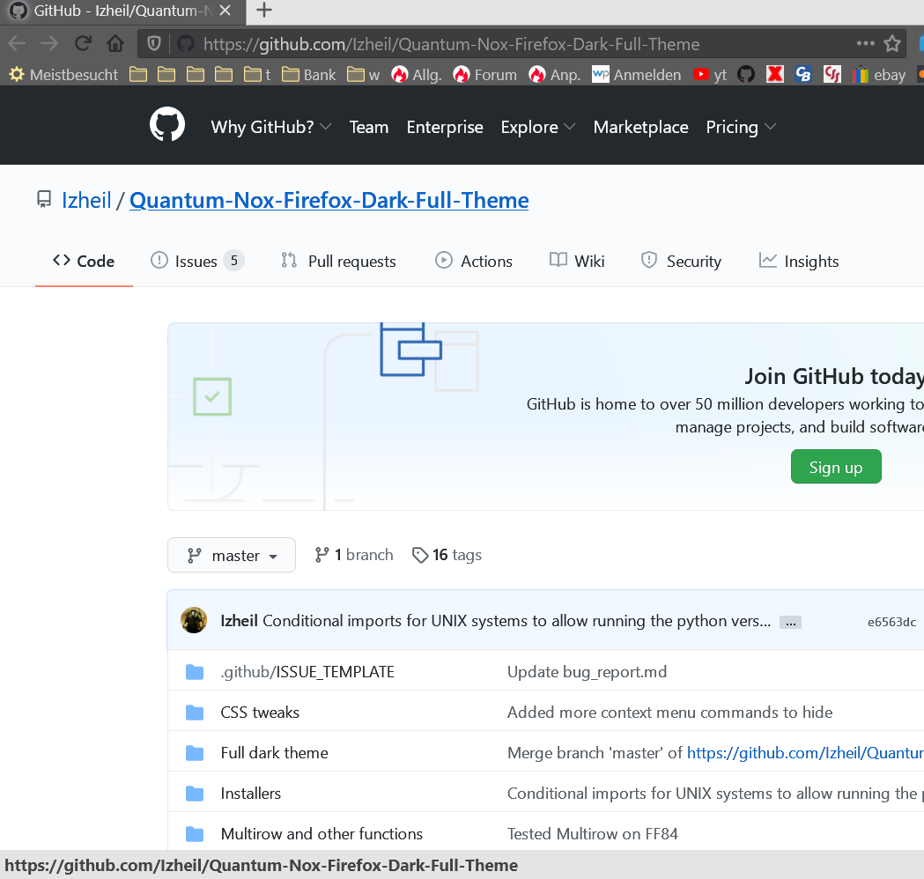This screenshot has width=924, height=879.
Task: Open the Marketplace link
Action: (x=640, y=127)
